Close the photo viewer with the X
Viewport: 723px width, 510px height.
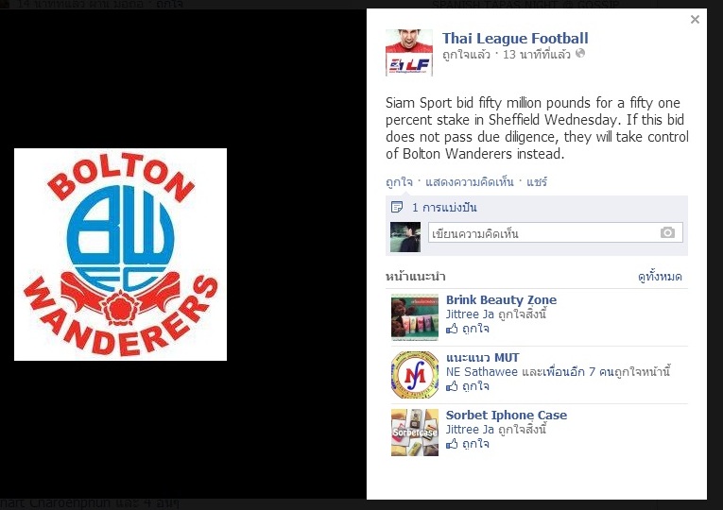(695, 19)
